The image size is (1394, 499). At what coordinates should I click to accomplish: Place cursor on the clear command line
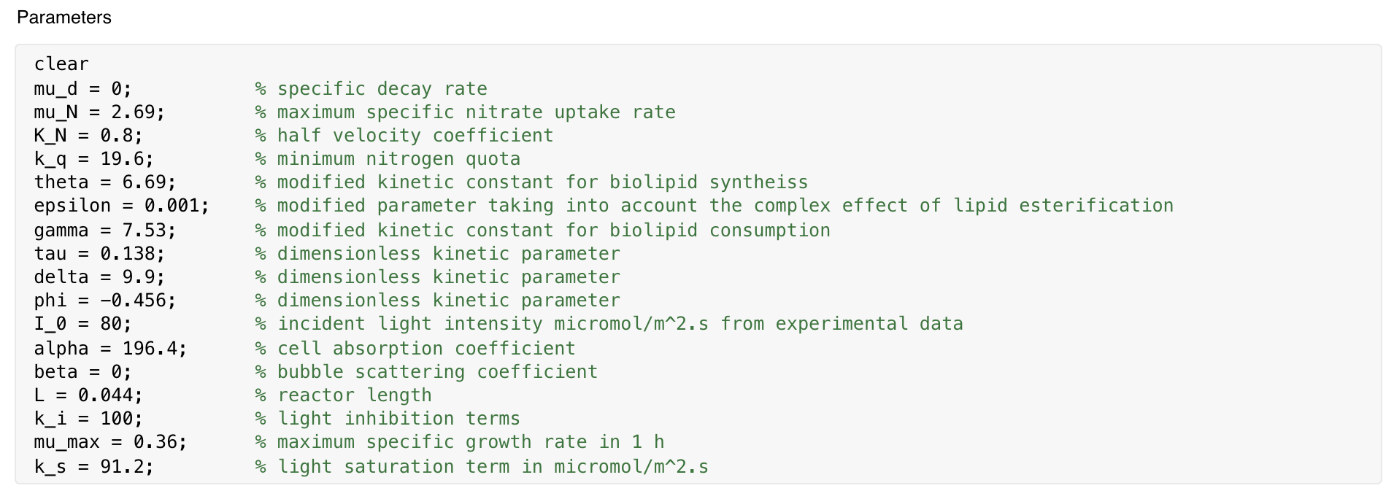click(x=61, y=64)
